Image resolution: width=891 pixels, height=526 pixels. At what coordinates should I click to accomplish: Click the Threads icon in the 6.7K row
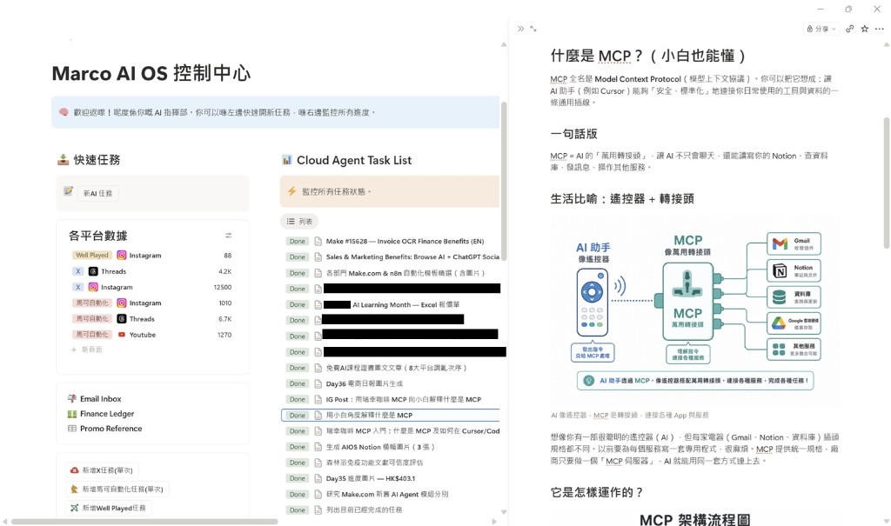tap(122, 319)
